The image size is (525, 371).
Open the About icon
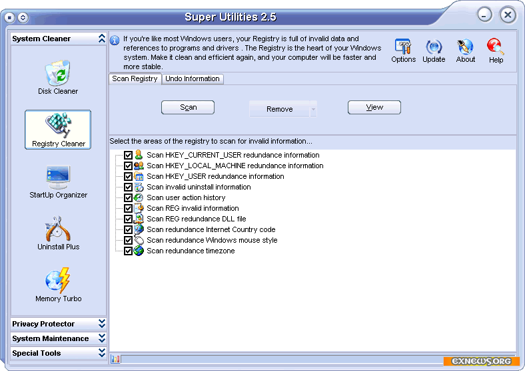tap(466, 51)
